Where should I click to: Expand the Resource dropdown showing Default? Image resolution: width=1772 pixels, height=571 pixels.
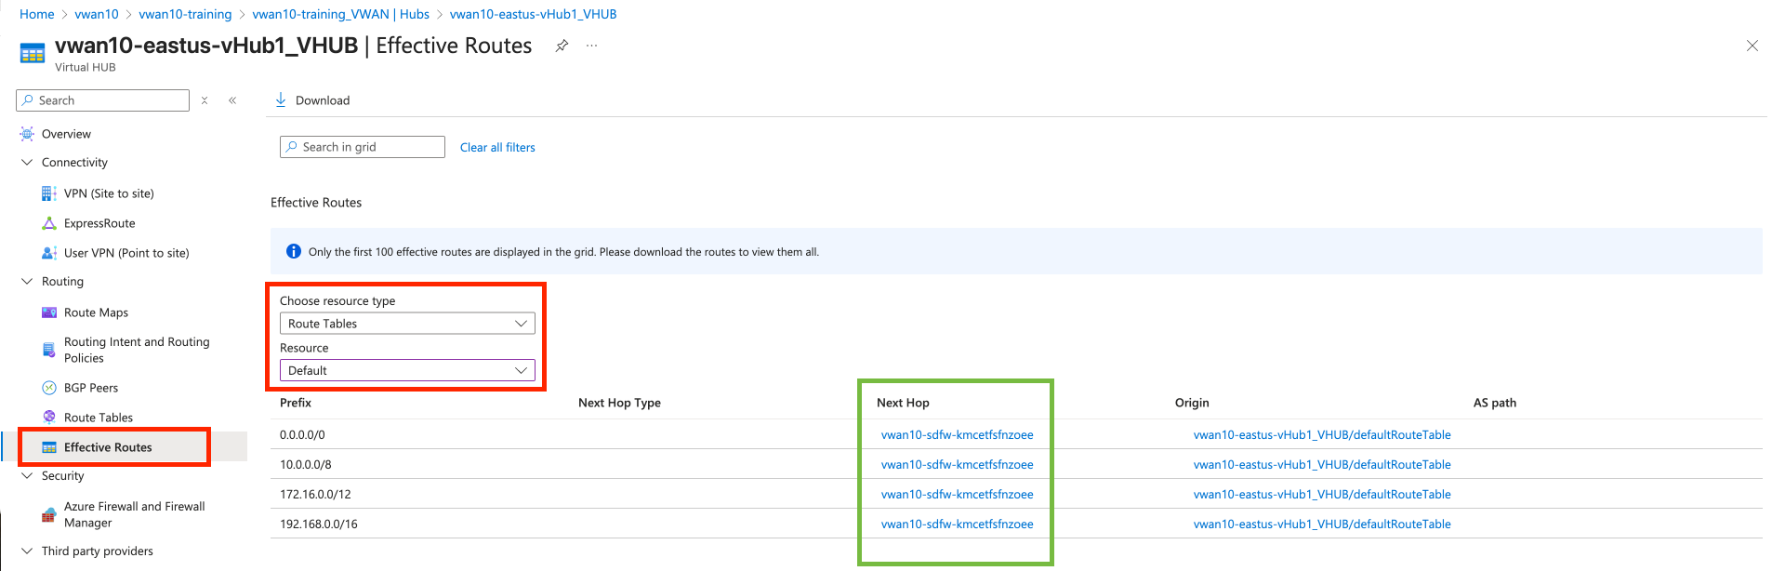(x=407, y=370)
